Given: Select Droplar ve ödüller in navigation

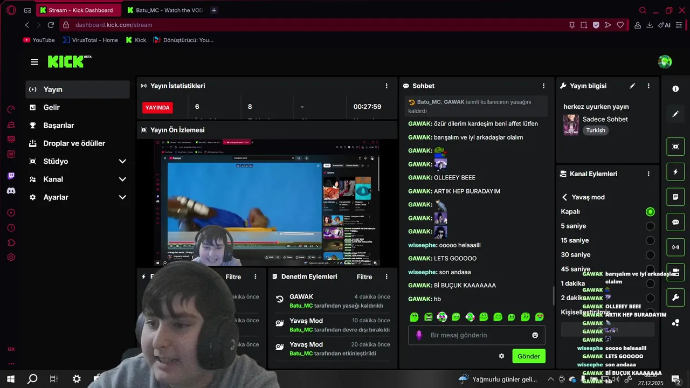Looking at the screenshot, I should tap(78, 143).
